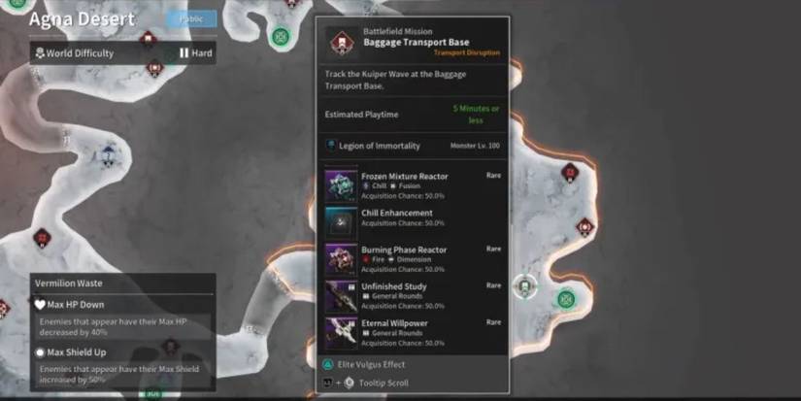
Task: Select the Eternal Willpower weapon icon
Action: point(341,333)
